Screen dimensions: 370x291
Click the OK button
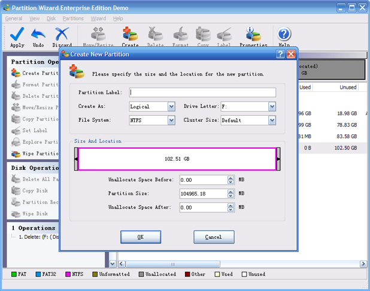tap(141, 237)
